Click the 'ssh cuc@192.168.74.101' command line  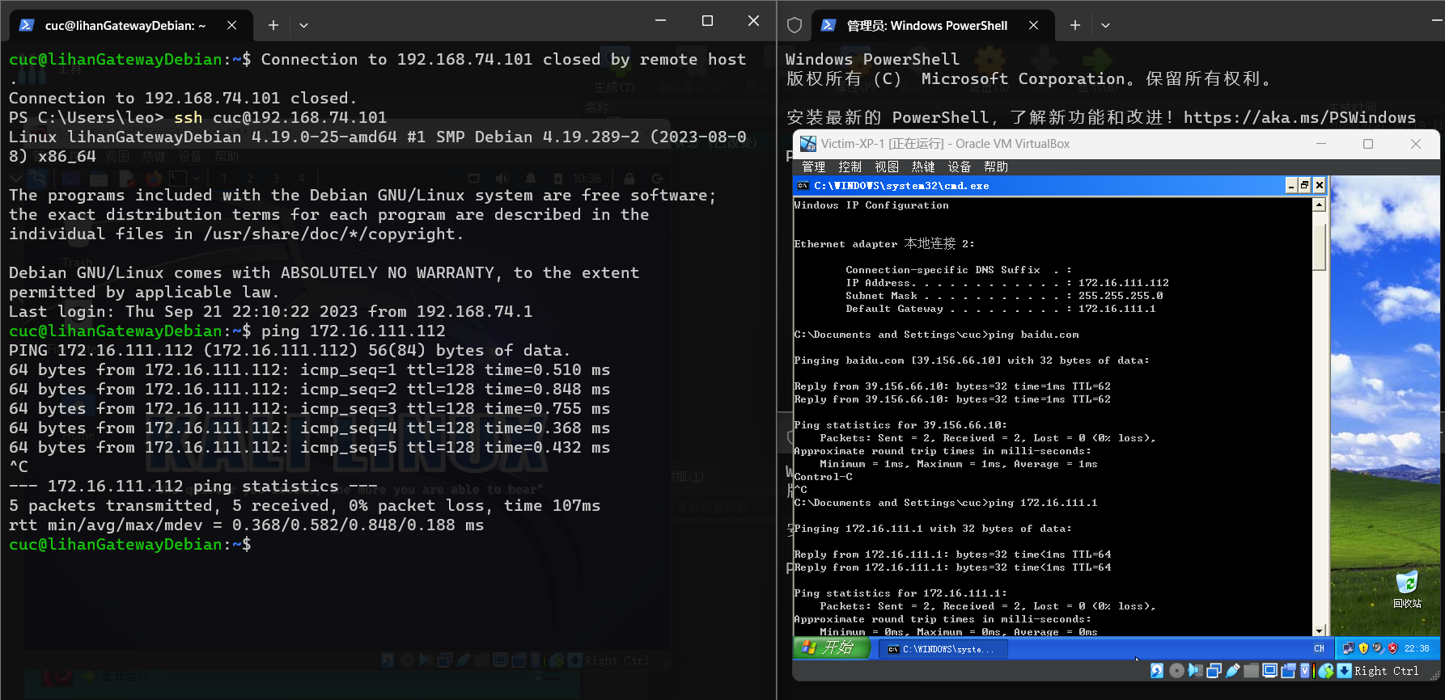tap(280, 117)
